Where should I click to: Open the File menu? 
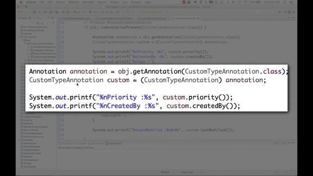tap(42, 2)
